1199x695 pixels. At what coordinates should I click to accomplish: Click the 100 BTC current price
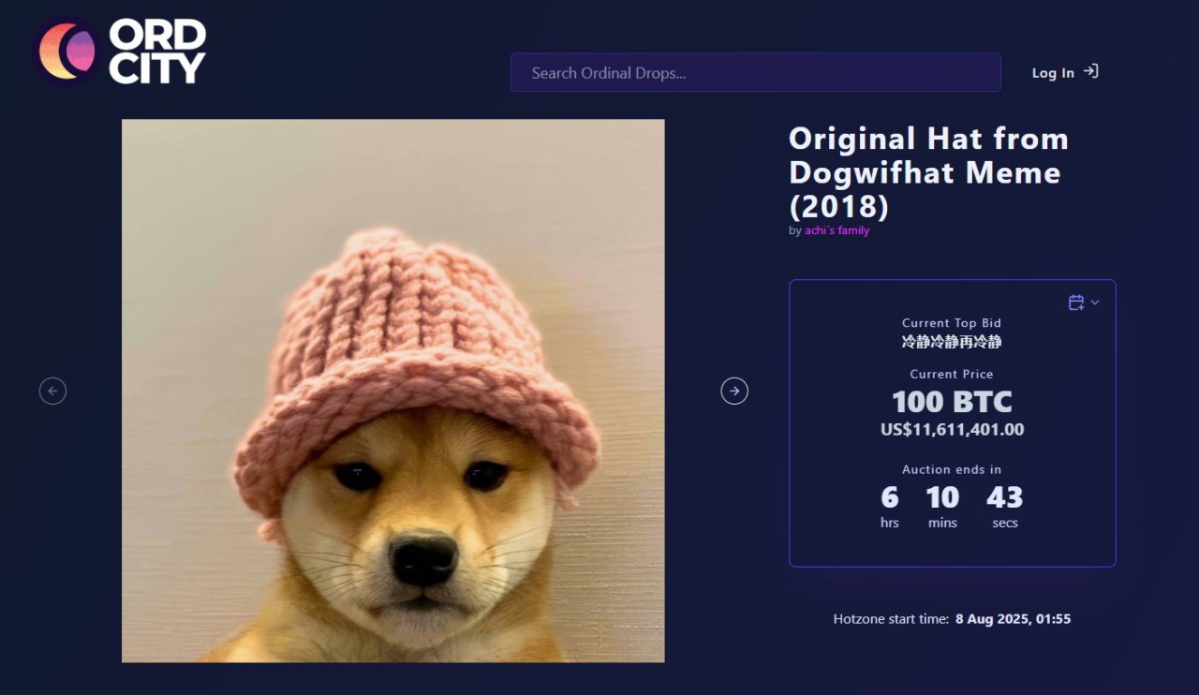[x=952, y=402]
